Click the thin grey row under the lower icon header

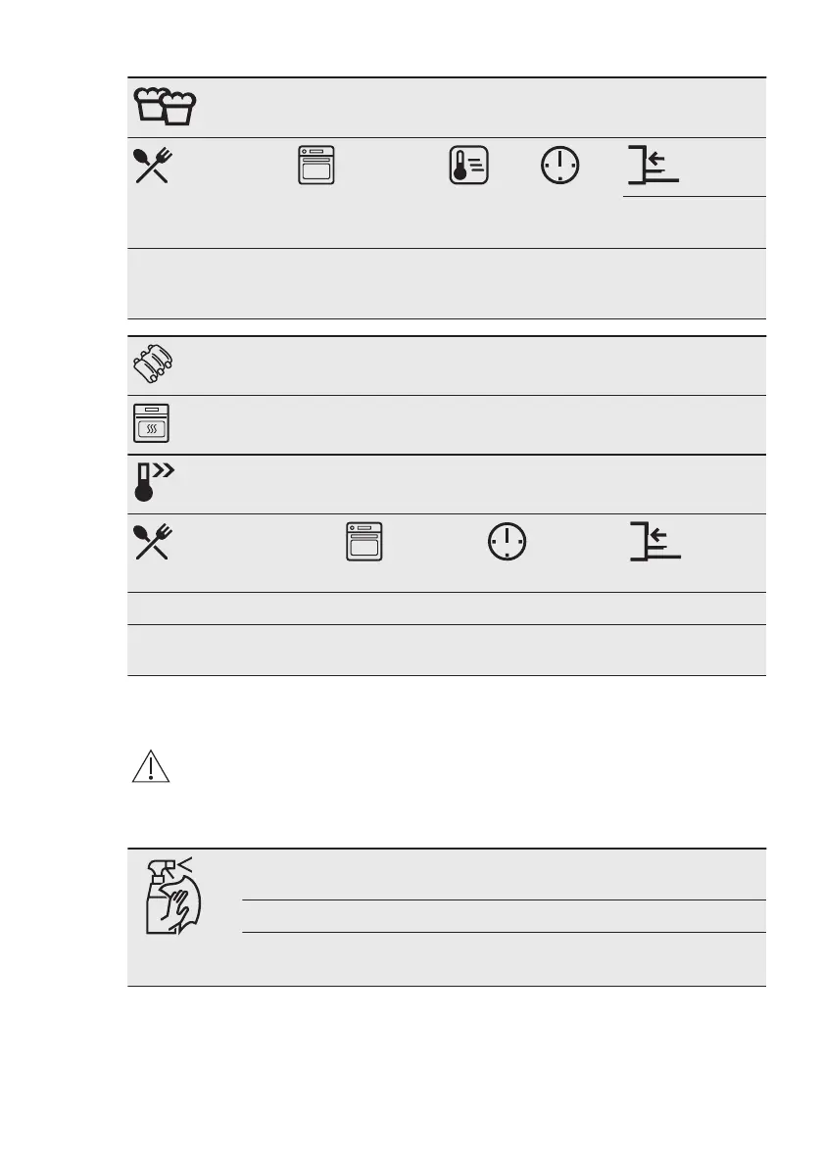pyautogui.click(x=447, y=608)
